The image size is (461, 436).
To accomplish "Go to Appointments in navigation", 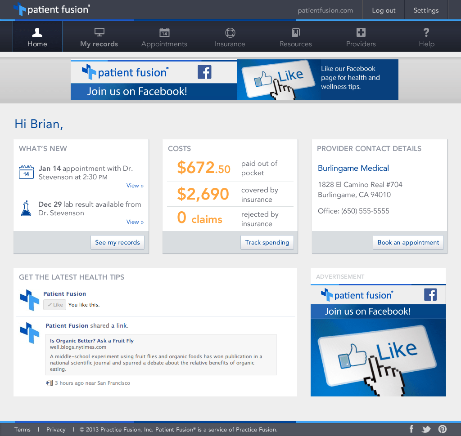I will click(x=164, y=44).
